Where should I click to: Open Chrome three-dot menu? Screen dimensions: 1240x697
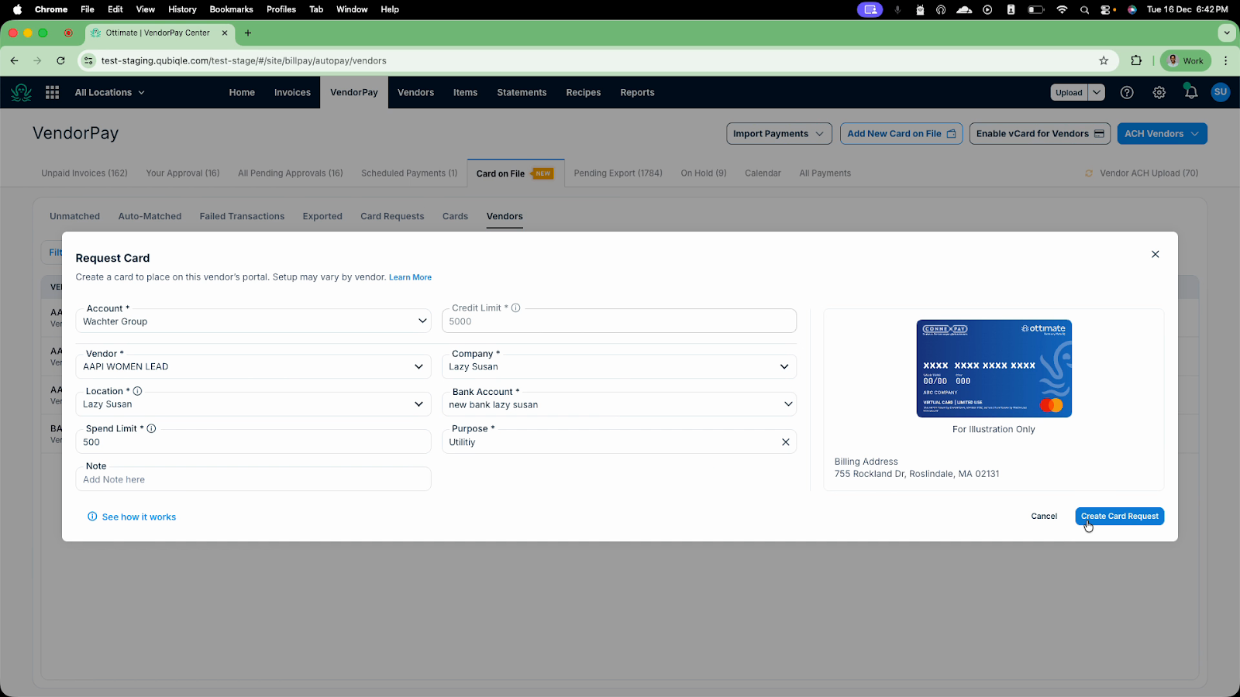click(1225, 60)
